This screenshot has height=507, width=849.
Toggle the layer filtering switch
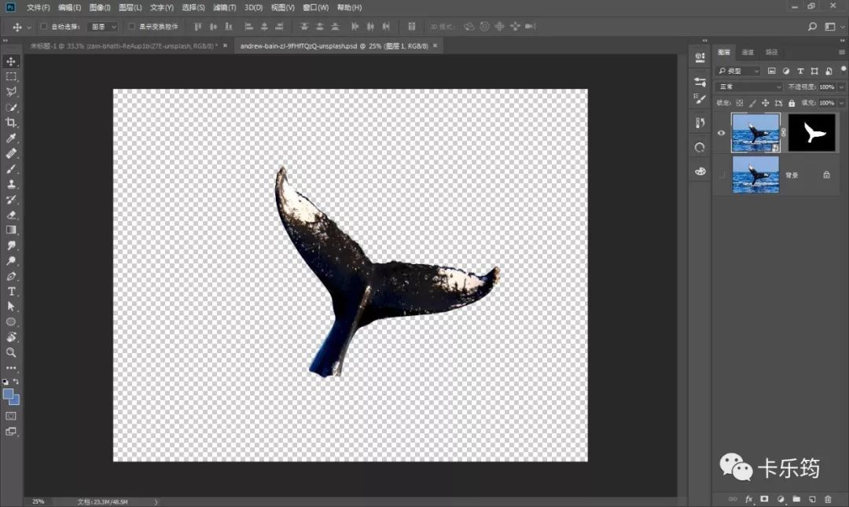(x=843, y=69)
